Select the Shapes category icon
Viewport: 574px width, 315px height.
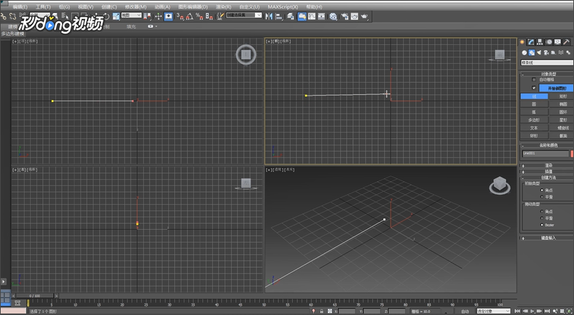point(532,52)
